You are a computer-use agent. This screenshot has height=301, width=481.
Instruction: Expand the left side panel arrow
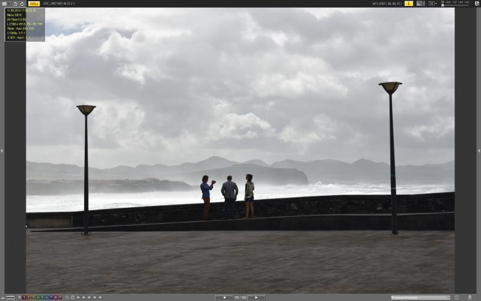pos(2,150)
